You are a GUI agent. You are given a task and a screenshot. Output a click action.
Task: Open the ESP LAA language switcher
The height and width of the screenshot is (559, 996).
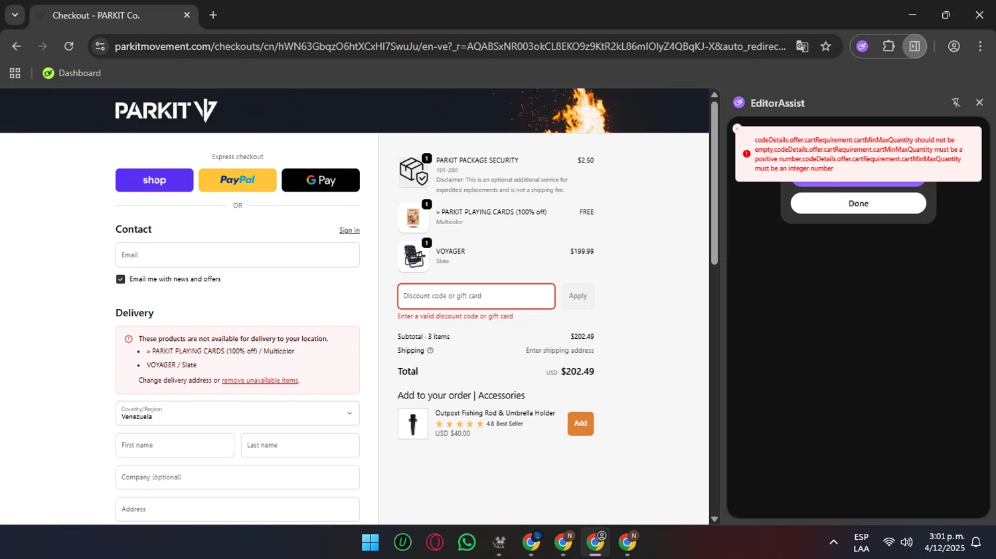861,542
